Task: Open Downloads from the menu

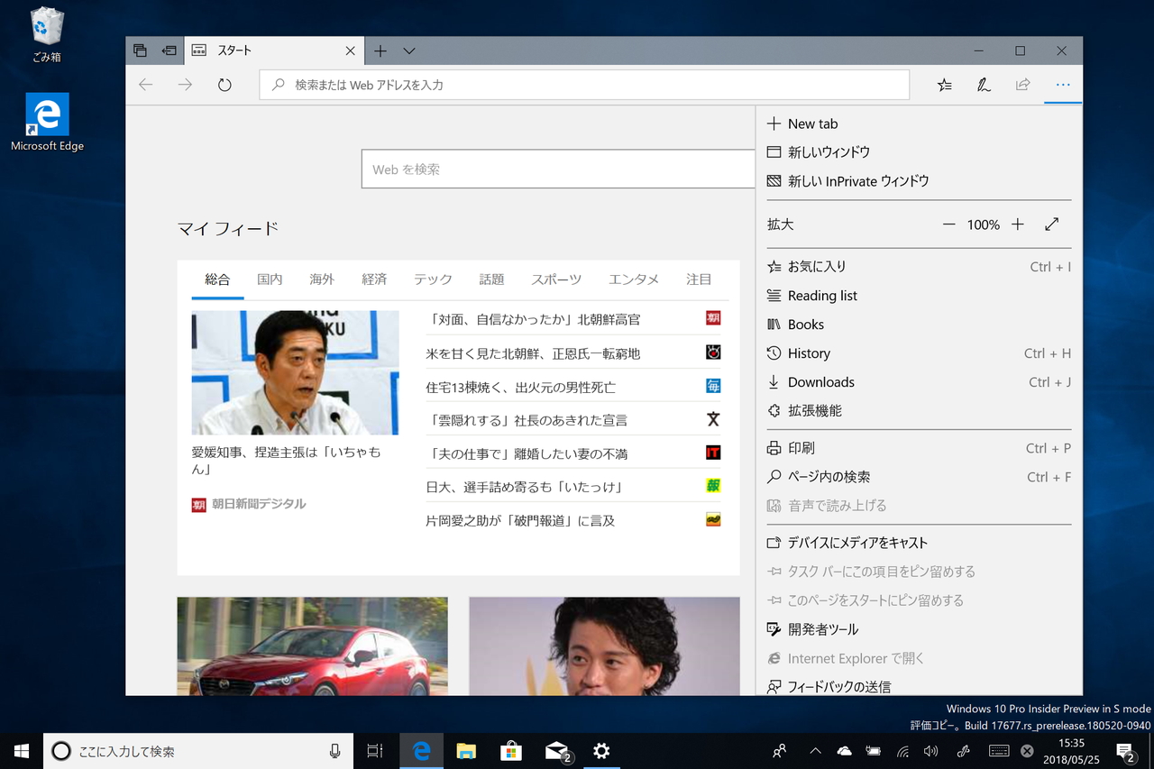Action: point(919,382)
